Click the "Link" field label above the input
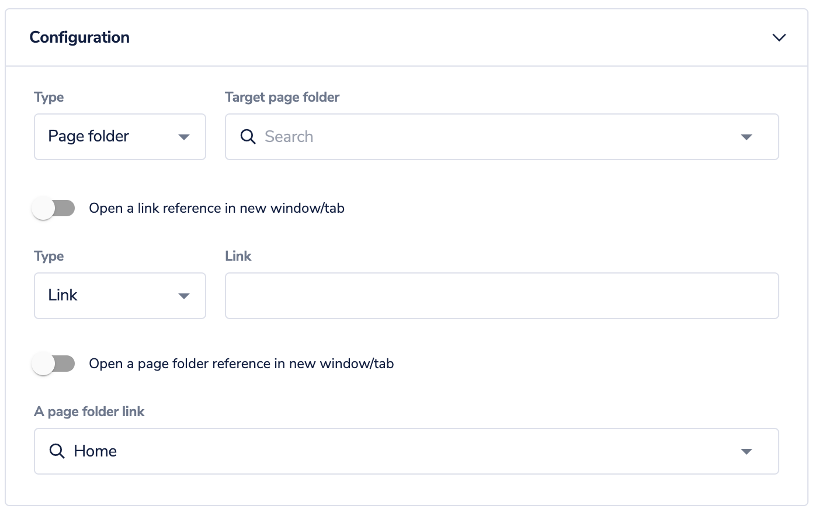Viewport: 819px width, 512px height. pyautogui.click(x=238, y=256)
